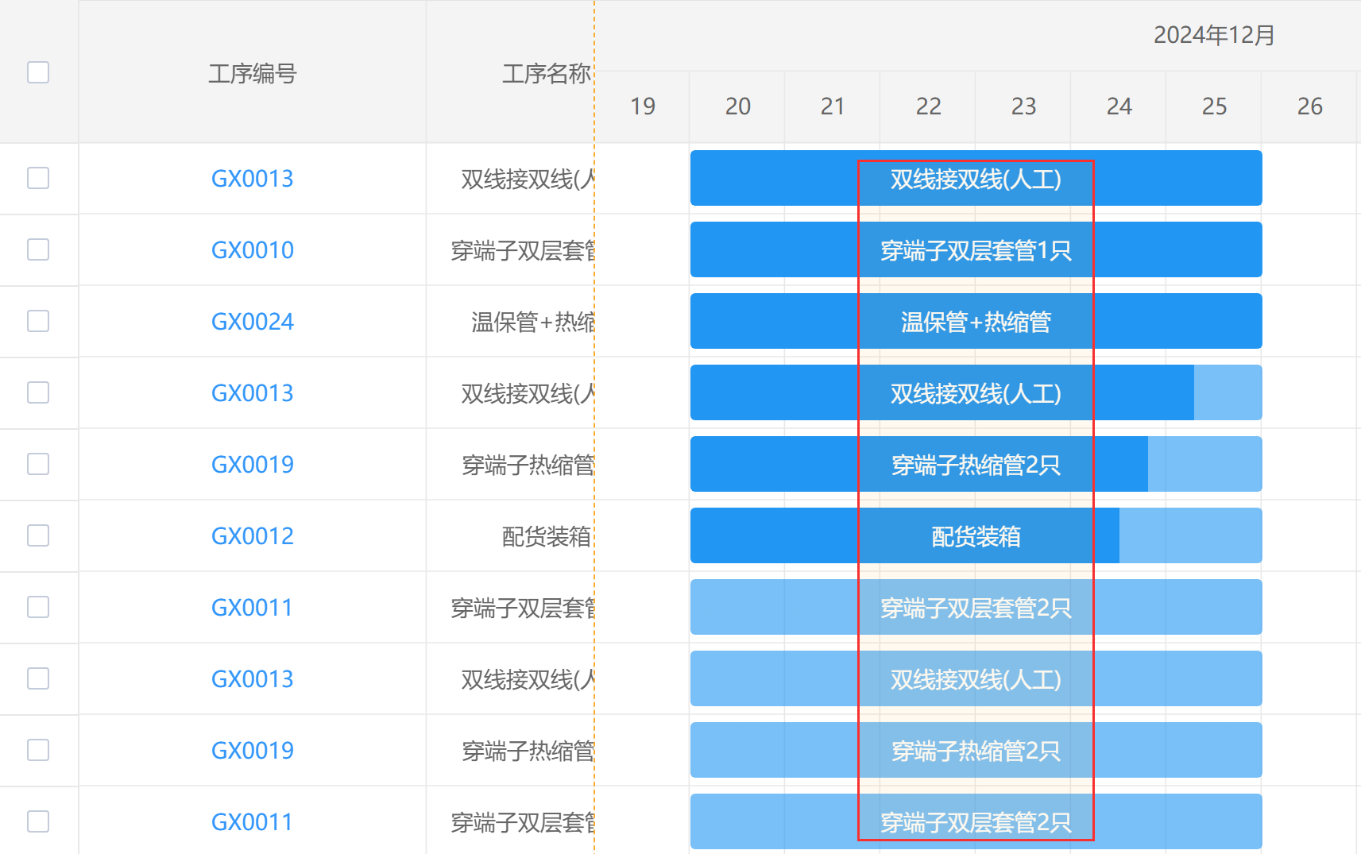The height and width of the screenshot is (854, 1361).
Task: Click the 2024年12月 month label
Action: 1213,35
